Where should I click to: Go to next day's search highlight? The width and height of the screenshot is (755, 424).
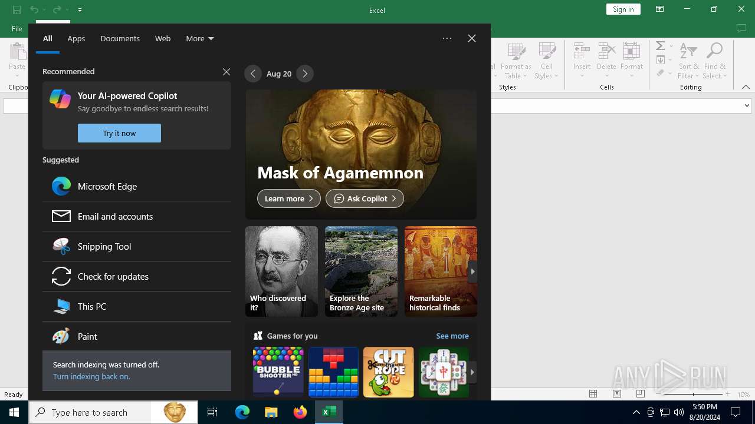pyautogui.click(x=305, y=74)
